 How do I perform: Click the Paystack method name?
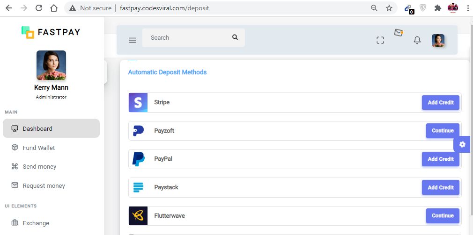tap(166, 187)
